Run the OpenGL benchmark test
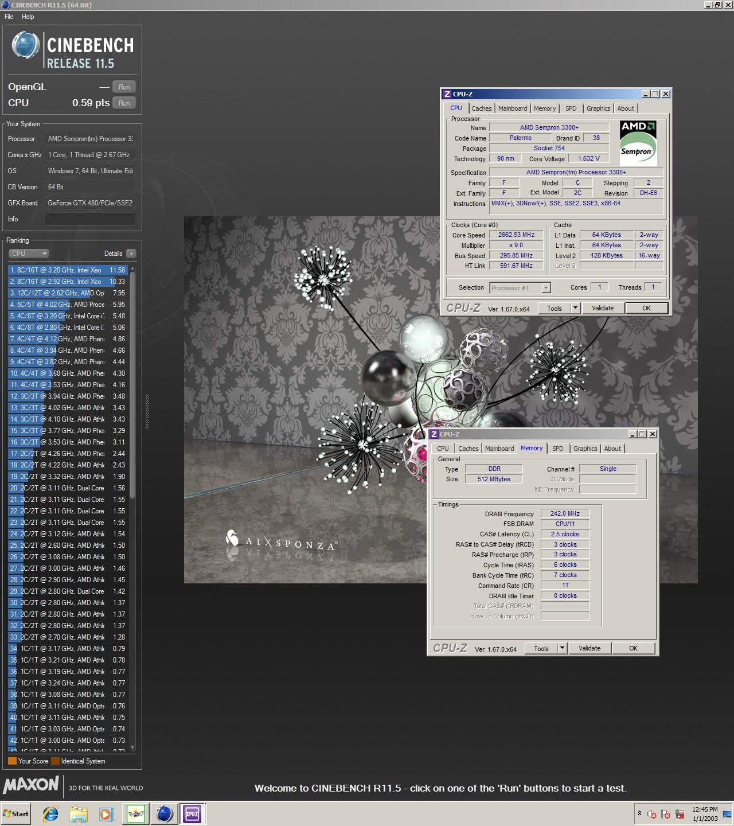The image size is (734, 826). click(124, 87)
